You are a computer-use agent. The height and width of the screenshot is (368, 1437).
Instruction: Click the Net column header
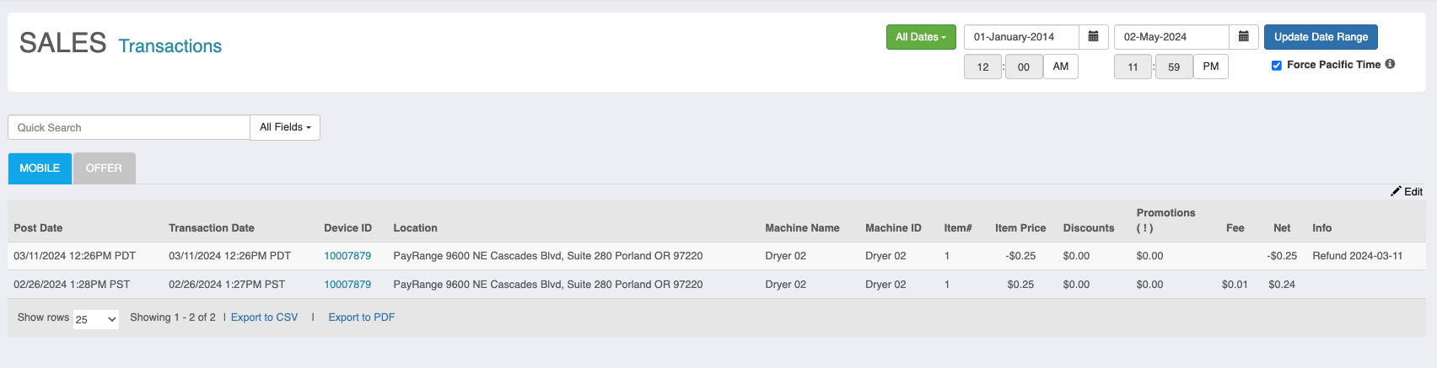pos(1282,228)
